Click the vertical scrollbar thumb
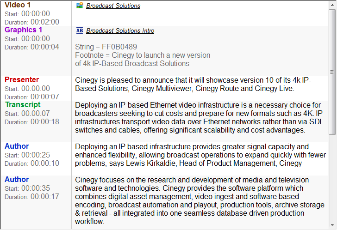Screen dimensions: 337x230 click(x=332, y=72)
